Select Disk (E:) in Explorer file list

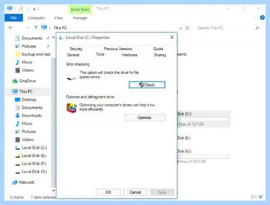tap(184, 138)
